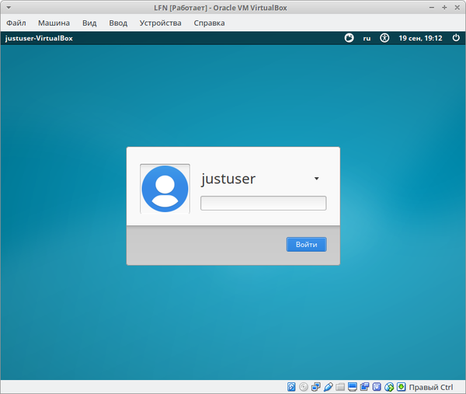Image resolution: width=466 pixels, height=394 pixels.
Task: Click the shared folders status icon
Action: click(340, 386)
